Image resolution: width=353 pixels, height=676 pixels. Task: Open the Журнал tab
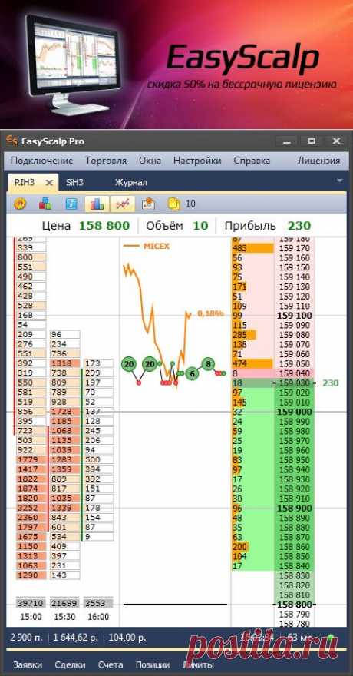131,182
